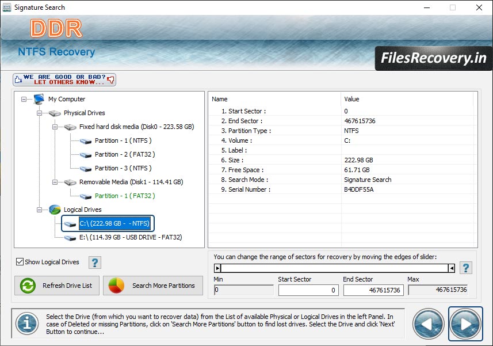This screenshot has height=346, width=493.
Task: Collapse the Fixed hard disk media node
Action: click(x=55, y=127)
